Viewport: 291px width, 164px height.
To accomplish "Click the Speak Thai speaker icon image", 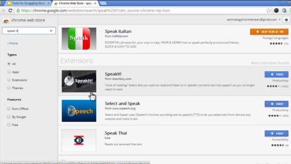I will click(79, 140).
